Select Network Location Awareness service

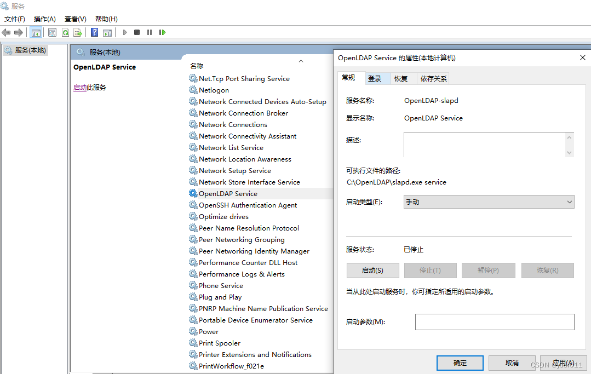(x=245, y=159)
